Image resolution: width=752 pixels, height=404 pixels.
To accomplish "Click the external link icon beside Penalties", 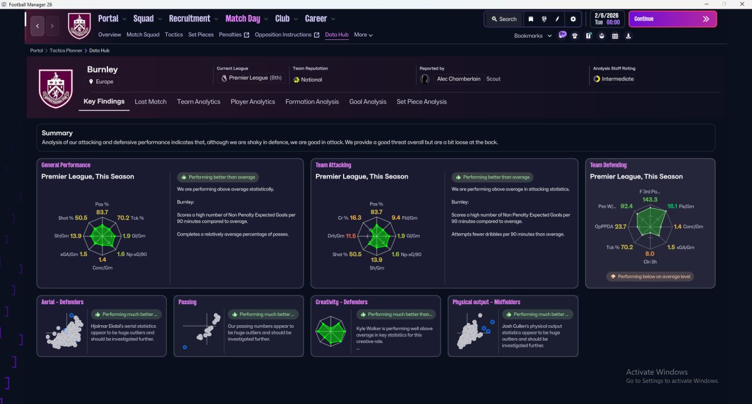I will pos(247,35).
